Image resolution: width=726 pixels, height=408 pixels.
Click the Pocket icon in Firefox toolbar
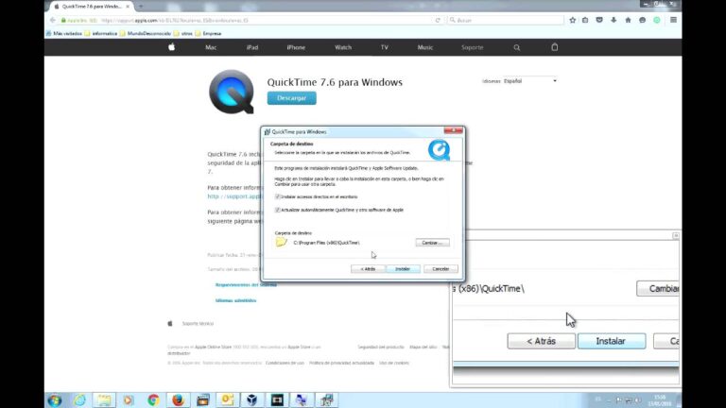(x=599, y=20)
